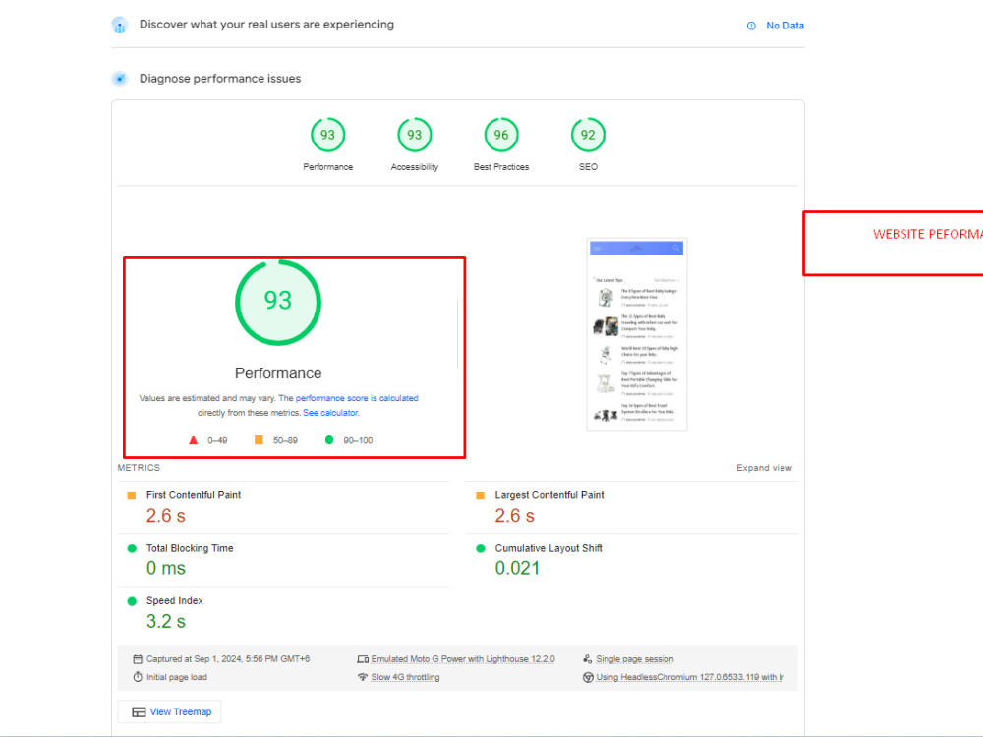Screen dimensions: 983x737
Task: Click the green dot beside Cumulative Layout Shift
Action: [x=481, y=548]
